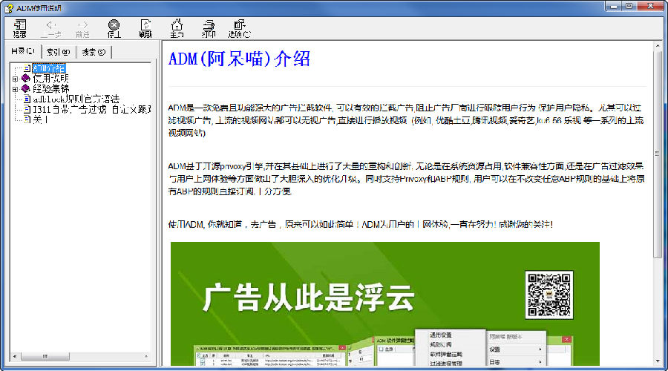Open the 关于 topic in tree
668x371 pixels.
click(41, 119)
